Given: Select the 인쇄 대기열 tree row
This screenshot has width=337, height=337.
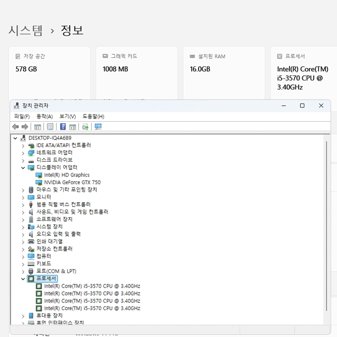Looking at the screenshot, I should pyautogui.click(x=49, y=242).
